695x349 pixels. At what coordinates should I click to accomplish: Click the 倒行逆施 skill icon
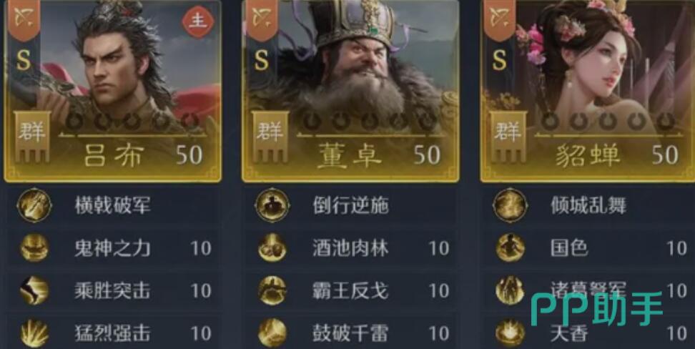(x=272, y=205)
